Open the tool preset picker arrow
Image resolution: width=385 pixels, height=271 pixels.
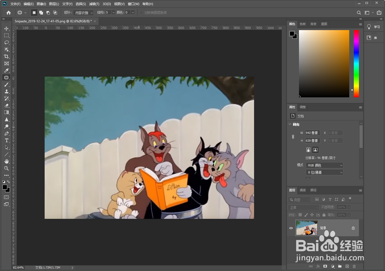[x=26, y=13]
